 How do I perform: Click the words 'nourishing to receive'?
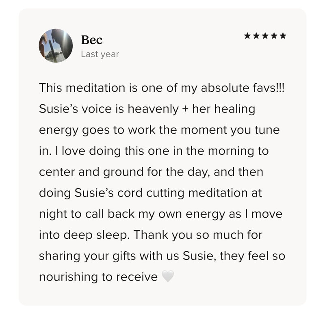[x=98, y=277]
